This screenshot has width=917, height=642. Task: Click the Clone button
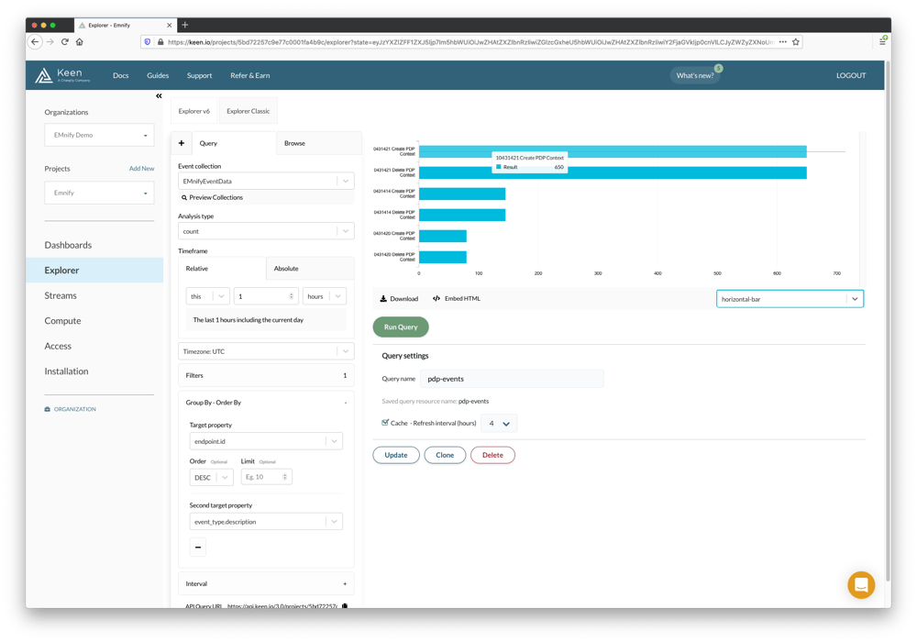click(445, 455)
